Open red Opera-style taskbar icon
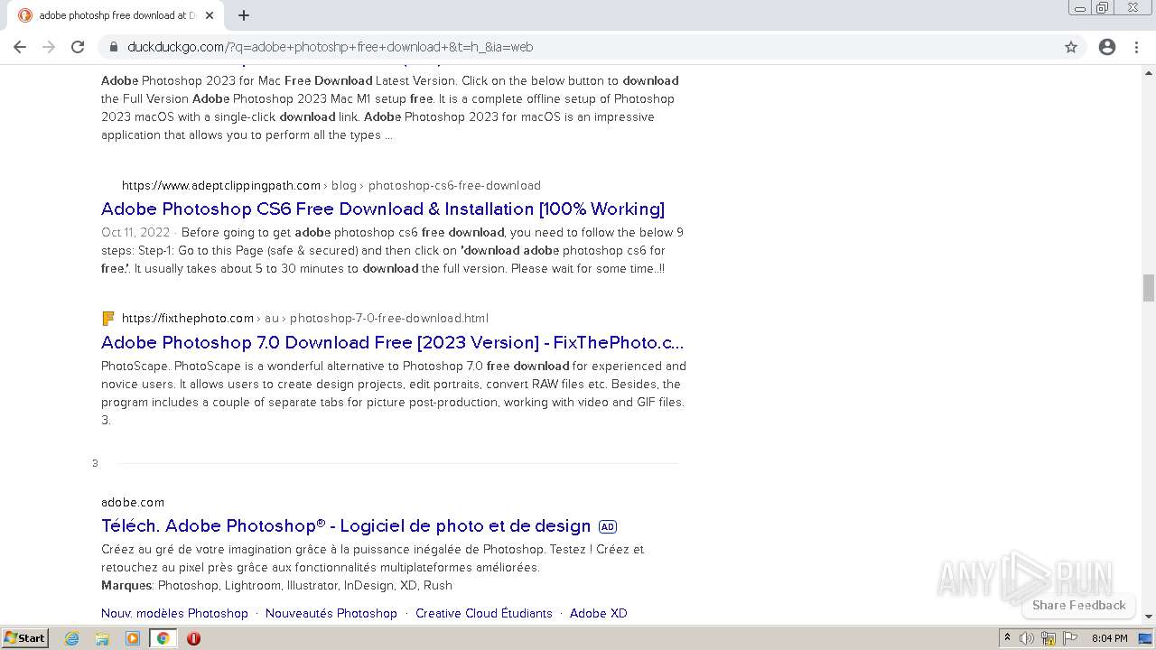This screenshot has height=650, width=1156. (x=193, y=638)
